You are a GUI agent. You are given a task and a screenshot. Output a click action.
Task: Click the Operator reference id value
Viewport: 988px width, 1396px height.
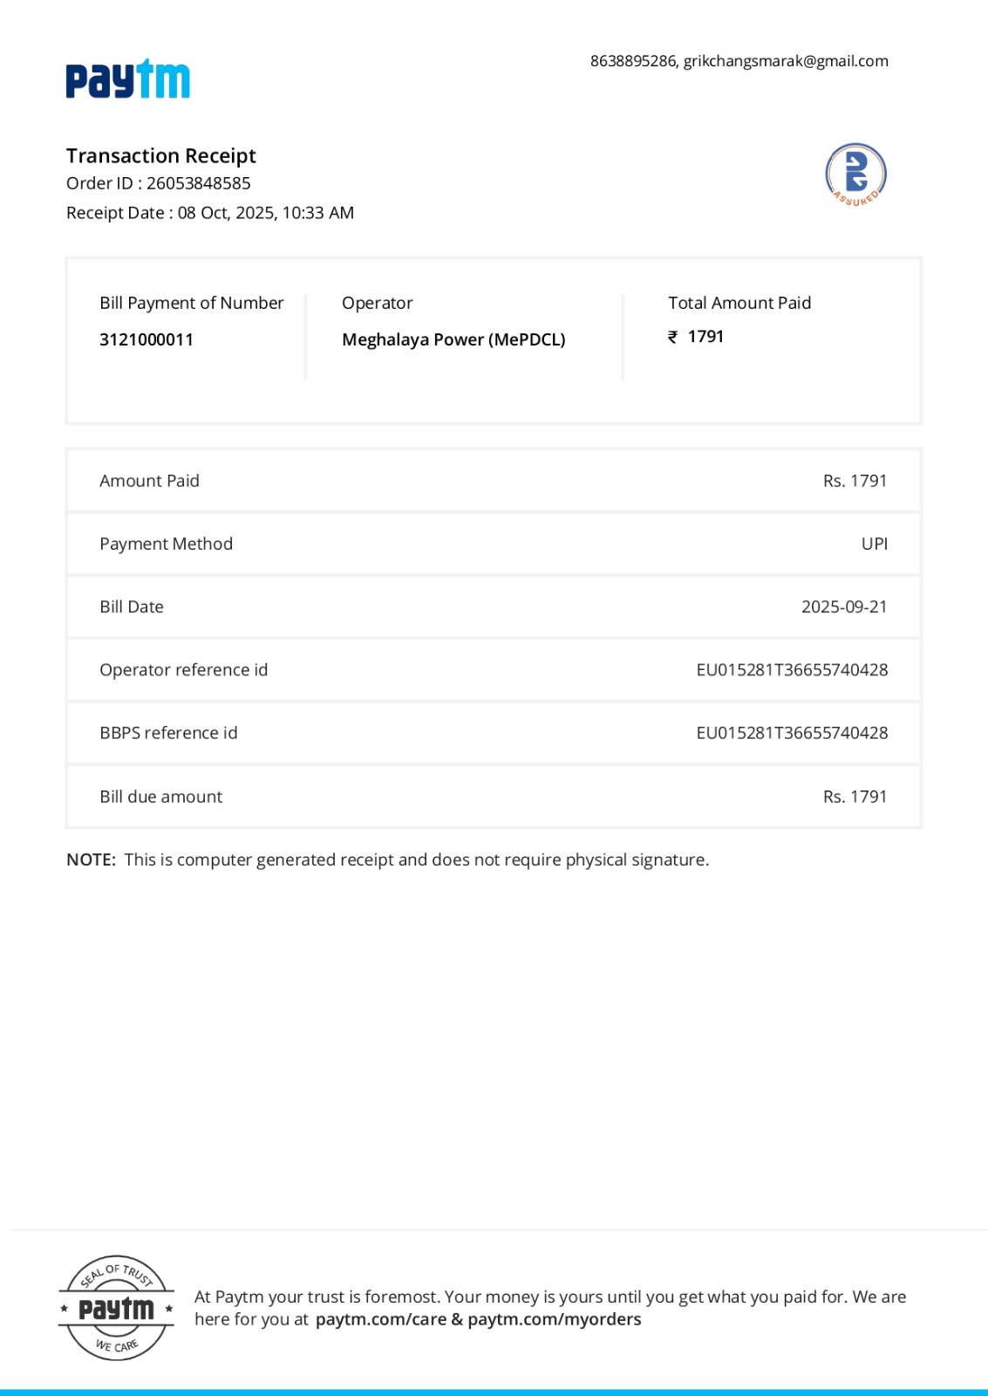tap(792, 670)
